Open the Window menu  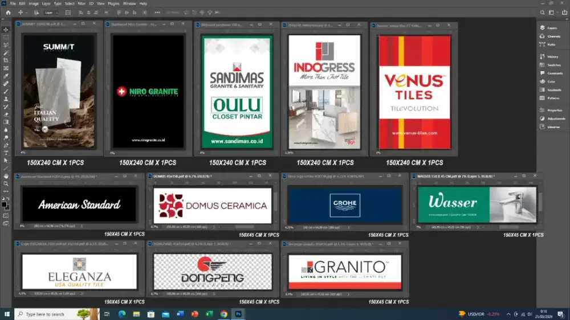(129, 3)
